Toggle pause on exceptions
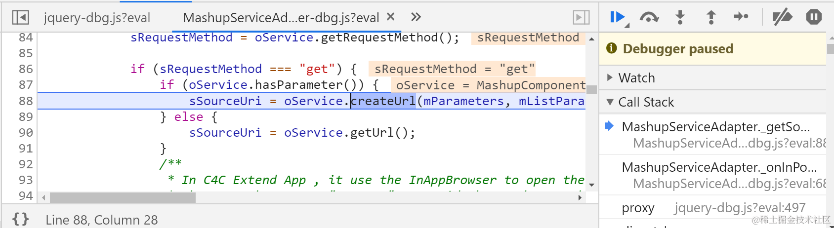Screen dimensions: 834x228 tap(814, 17)
